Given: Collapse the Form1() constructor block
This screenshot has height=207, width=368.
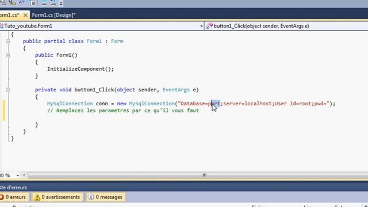Looking at the screenshot, I should 7,55.
